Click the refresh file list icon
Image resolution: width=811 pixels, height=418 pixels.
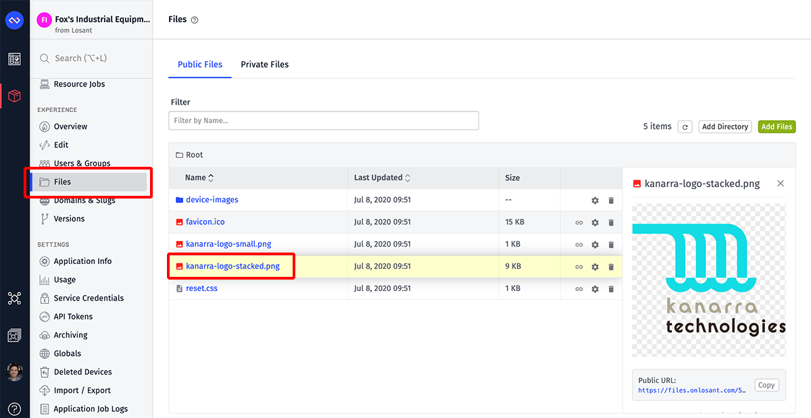[x=685, y=127]
